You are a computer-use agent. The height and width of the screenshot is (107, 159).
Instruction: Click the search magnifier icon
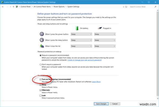point(156,7)
